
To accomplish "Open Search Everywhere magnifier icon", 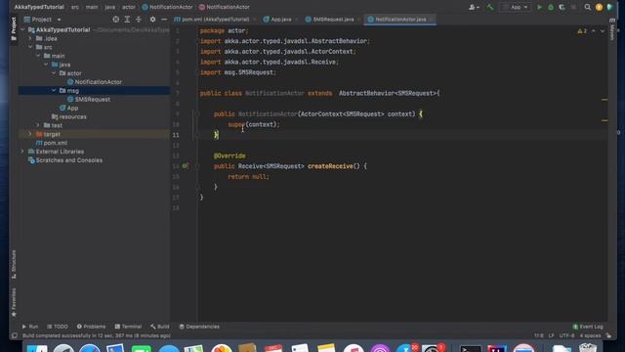I will [587, 7].
